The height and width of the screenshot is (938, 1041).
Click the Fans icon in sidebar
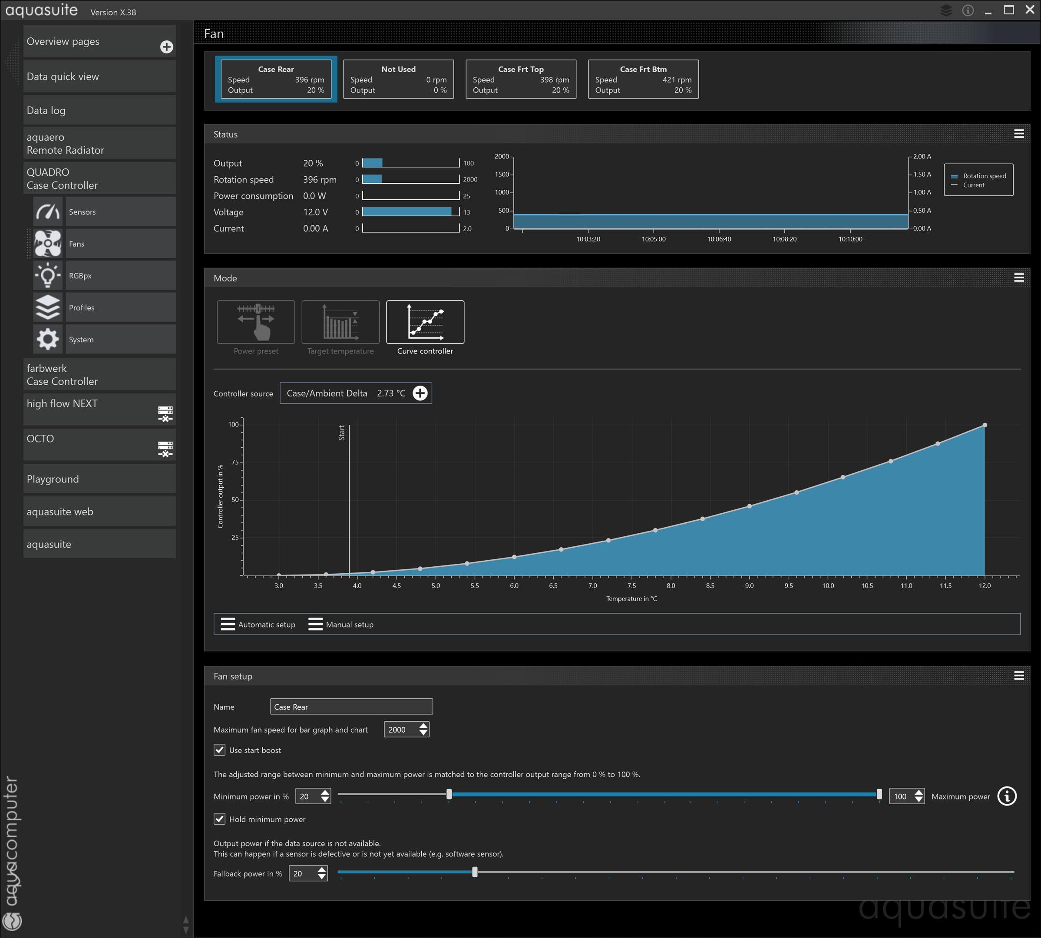coord(47,244)
